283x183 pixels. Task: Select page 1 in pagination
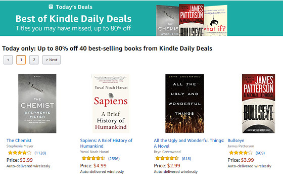pos(21,60)
